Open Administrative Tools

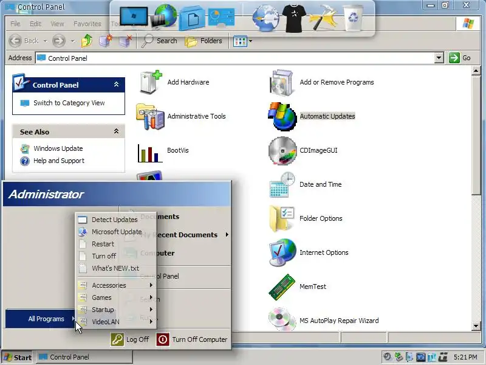point(181,116)
